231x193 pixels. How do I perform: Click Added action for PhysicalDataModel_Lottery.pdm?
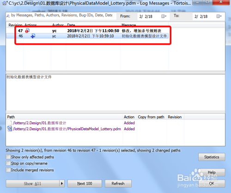pos(129,129)
